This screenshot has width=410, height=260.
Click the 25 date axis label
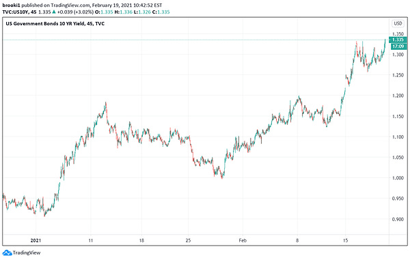[x=189, y=240]
